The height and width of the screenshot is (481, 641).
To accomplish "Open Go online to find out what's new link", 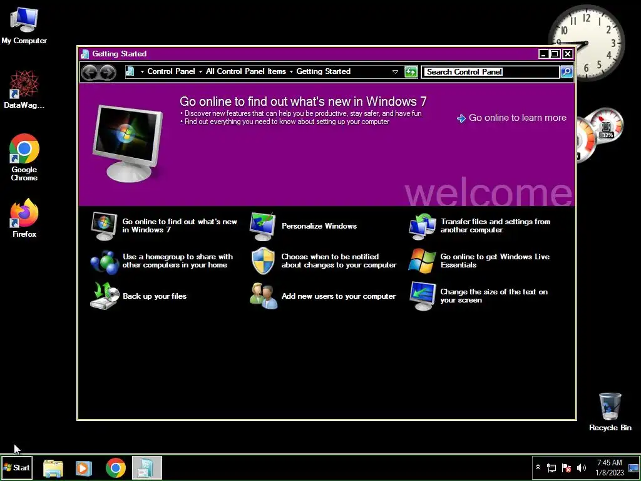I will [180, 225].
